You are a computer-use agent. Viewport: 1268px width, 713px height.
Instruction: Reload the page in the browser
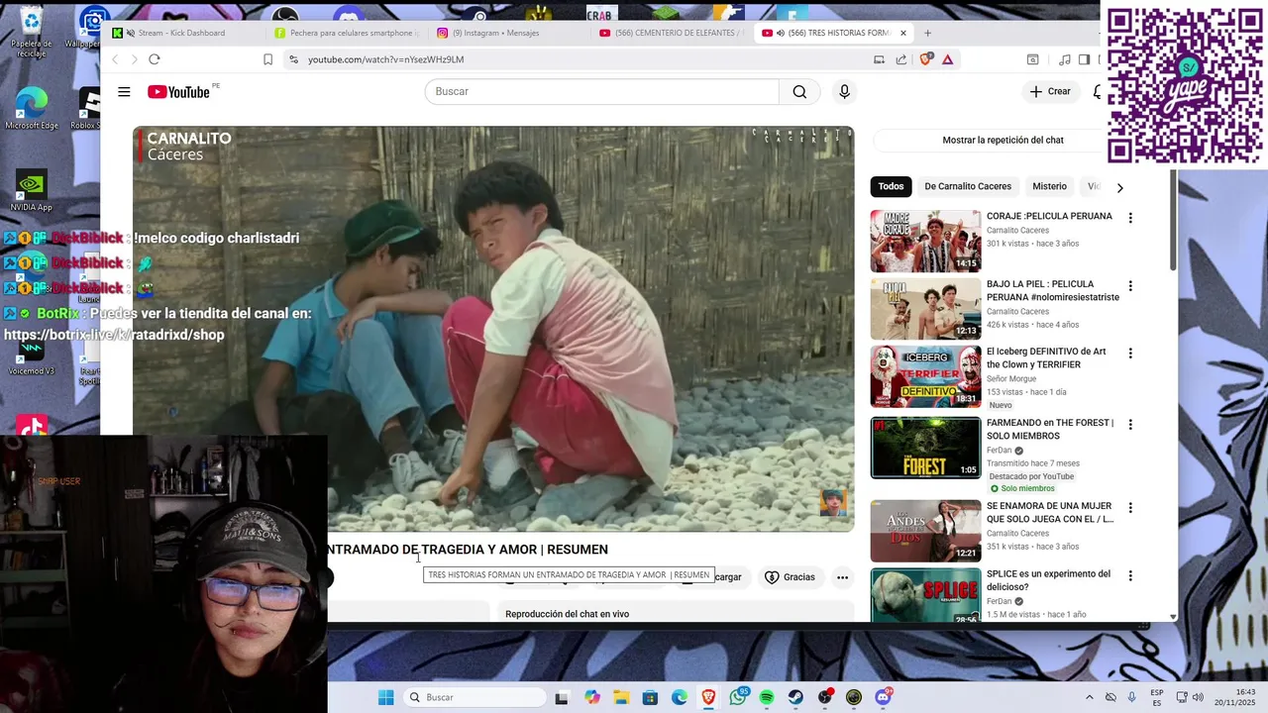point(155,59)
